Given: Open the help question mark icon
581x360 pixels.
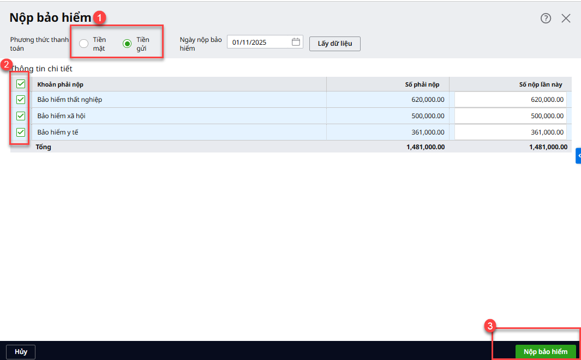Looking at the screenshot, I should 546,18.
